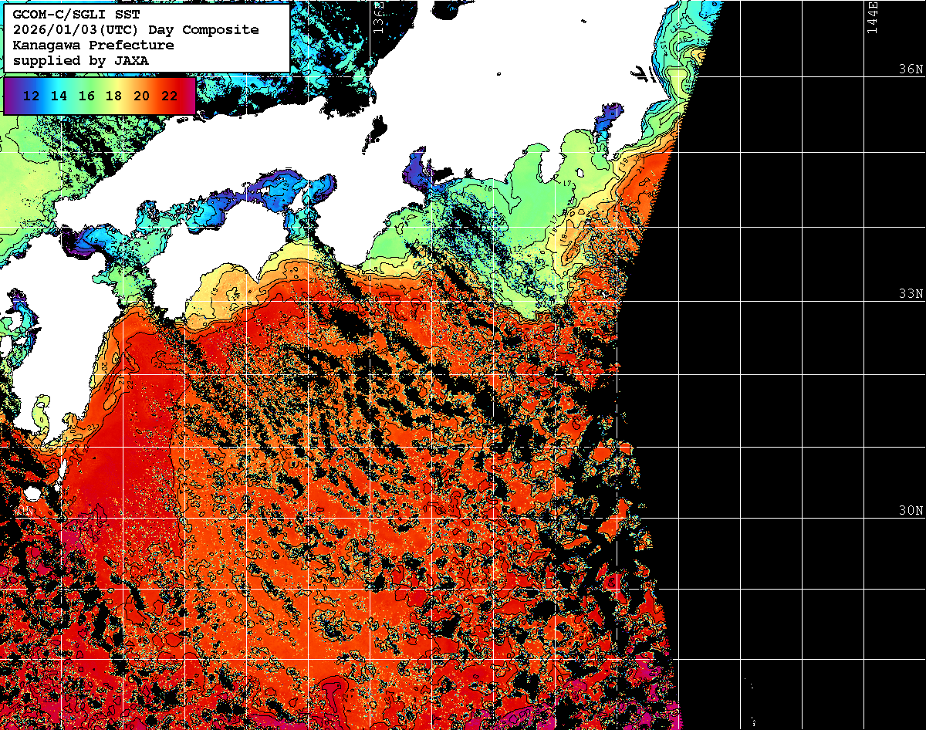
Task: Click the supplied by JAXA credit
Action: coord(80,61)
